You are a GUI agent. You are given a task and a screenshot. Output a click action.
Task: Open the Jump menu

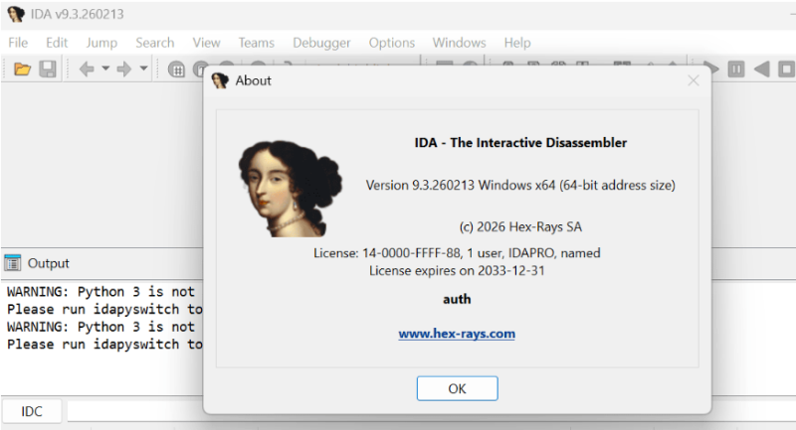click(101, 43)
